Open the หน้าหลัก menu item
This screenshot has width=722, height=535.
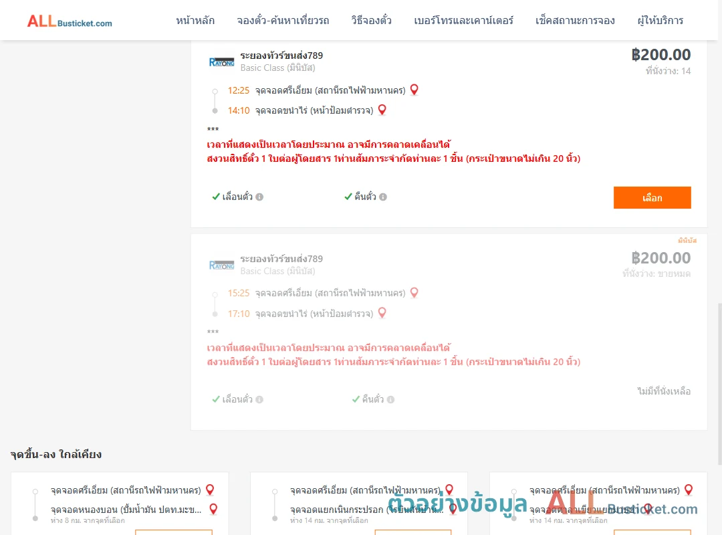point(195,20)
